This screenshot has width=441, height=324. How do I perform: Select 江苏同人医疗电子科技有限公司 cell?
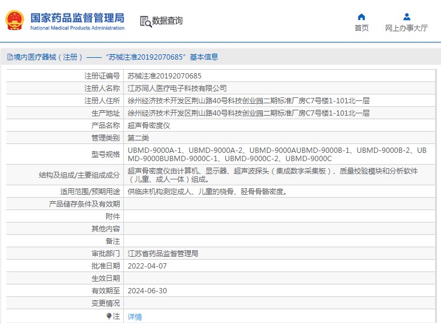point(177,89)
